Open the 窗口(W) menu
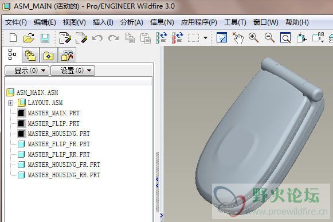This screenshot has height=222, width=333. coord(266,22)
